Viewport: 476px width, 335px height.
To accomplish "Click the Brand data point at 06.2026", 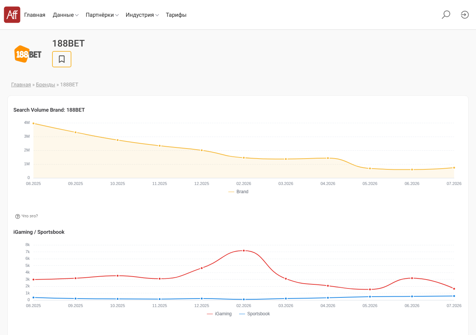I will (x=412, y=169).
